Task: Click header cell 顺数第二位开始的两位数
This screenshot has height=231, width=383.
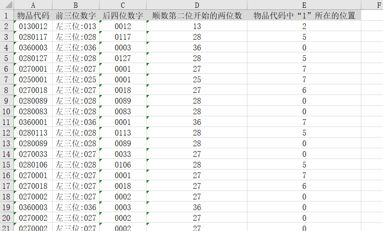Action: 197,15
